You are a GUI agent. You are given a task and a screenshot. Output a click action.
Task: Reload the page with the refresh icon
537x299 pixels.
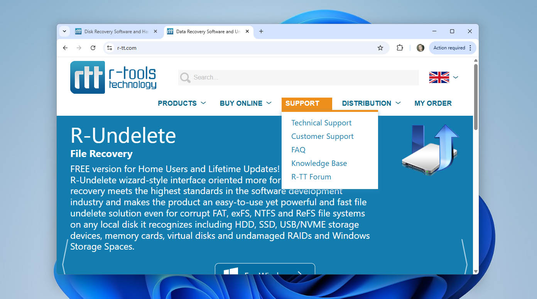pyautogui.click(x=93, y=48)
